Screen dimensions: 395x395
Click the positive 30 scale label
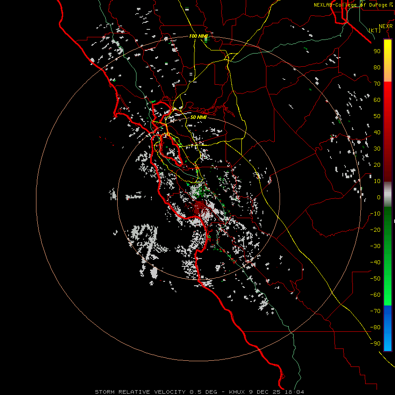coord(377,149)
